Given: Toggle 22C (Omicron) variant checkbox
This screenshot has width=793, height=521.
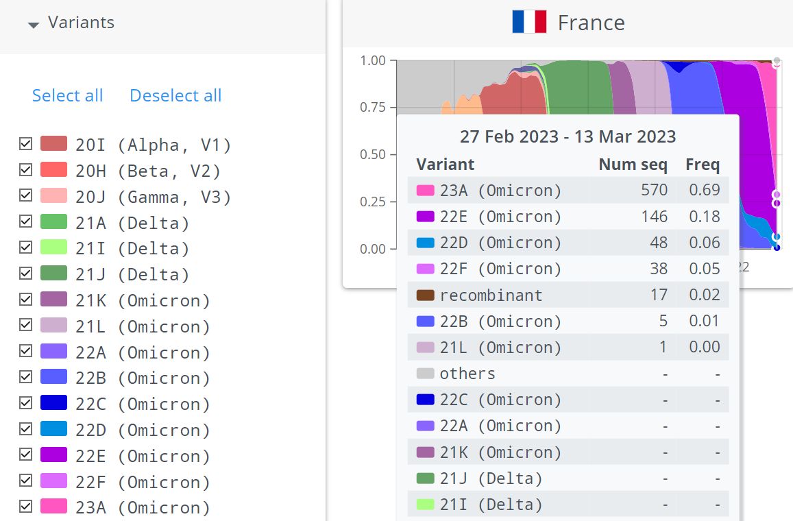Looking at the screenshot, I should tap(26, 403).
